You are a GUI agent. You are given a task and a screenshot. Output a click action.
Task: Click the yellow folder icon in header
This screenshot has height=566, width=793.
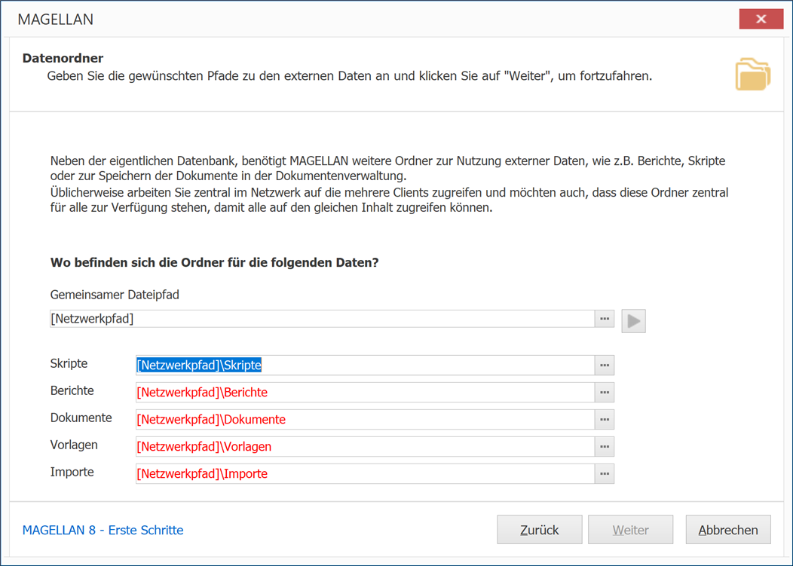[x=752, y=75]
